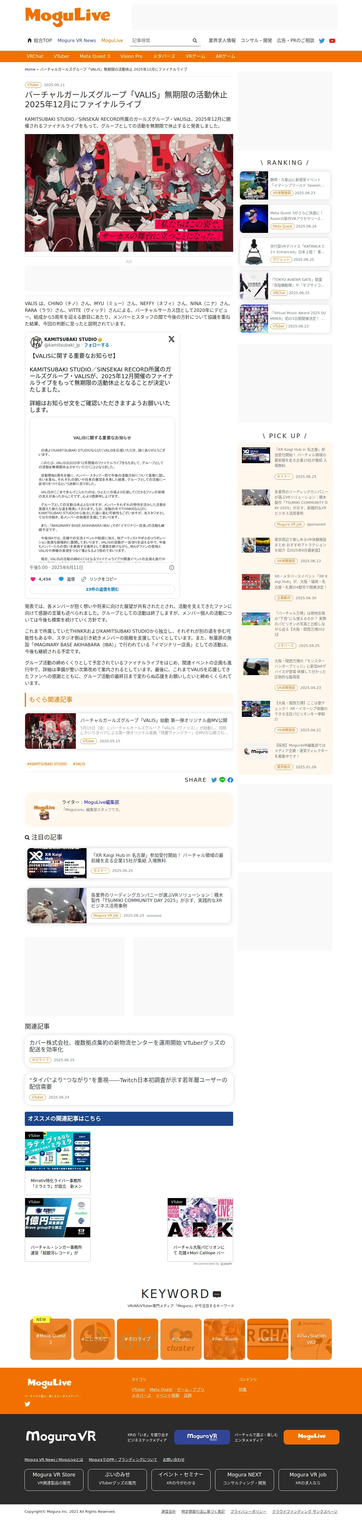Click the #PlayStation VR2 keyword tile
Image resolution: width=362 pixels, height=1521 pixels.
pyautogui.click(x=311, y=1339)
